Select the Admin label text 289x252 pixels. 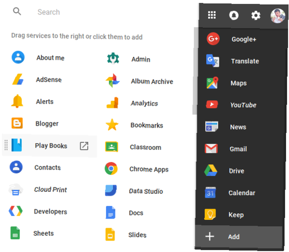point(141,59)
